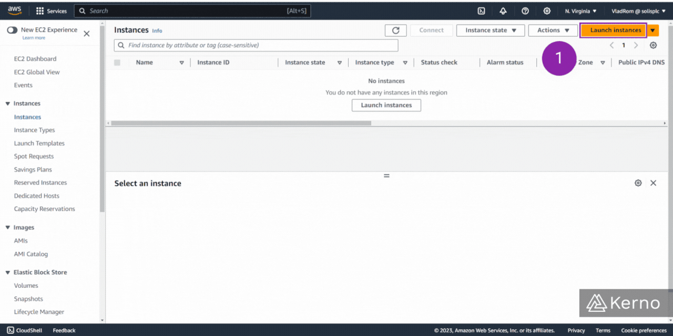673x336 pixels.
Task: Open Lifecycle Manager
Action: [39, 312]
